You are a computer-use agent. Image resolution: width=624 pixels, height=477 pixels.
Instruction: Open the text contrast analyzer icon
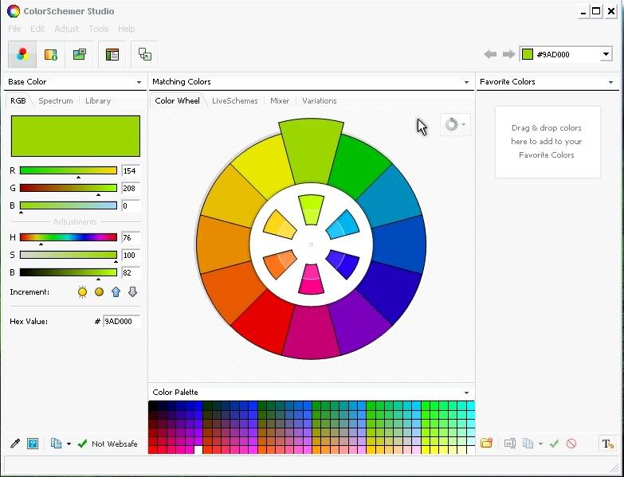point(608,444)
